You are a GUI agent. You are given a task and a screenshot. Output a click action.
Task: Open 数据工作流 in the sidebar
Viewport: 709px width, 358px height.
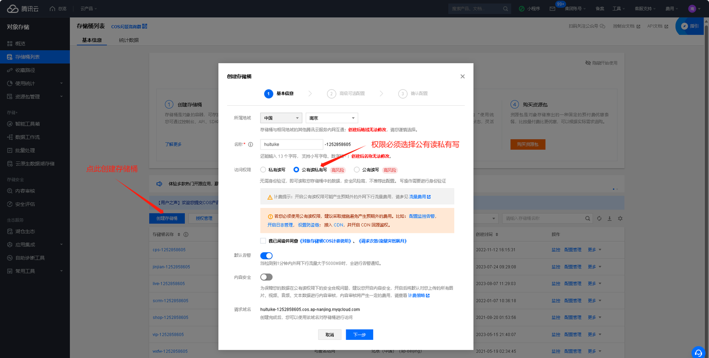click(35, 137)
